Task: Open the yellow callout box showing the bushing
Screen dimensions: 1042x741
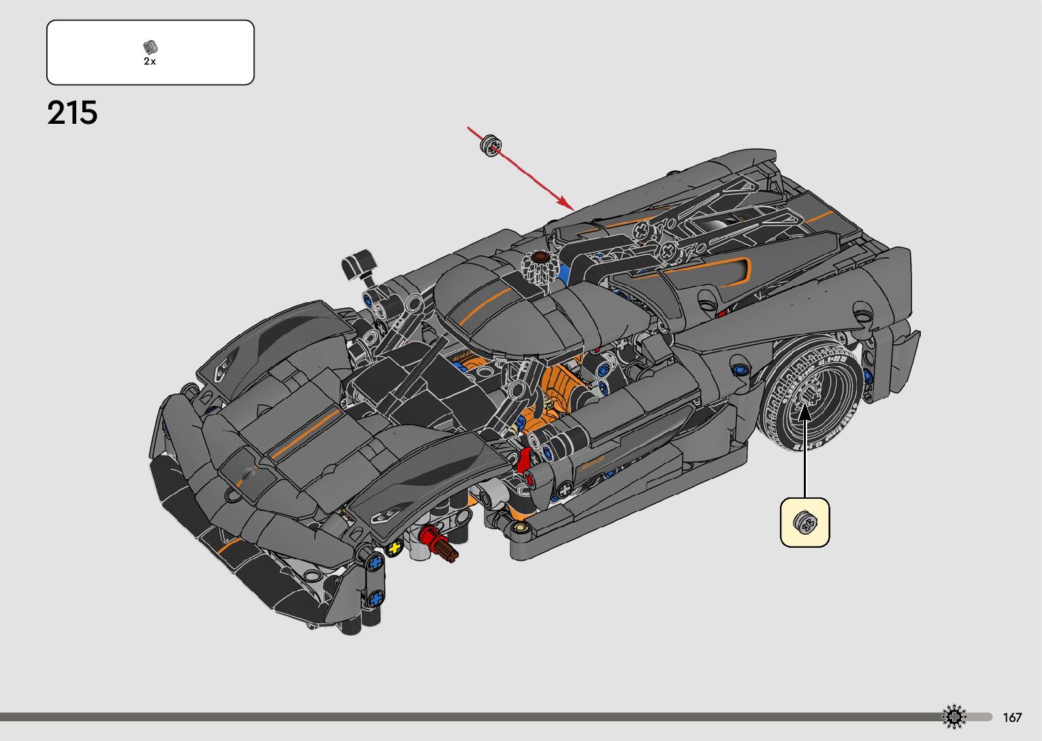Action: pos(804,523)
